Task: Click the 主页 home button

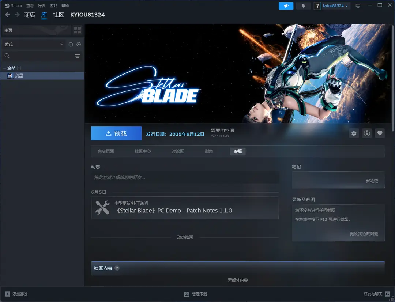Action: tap(37, 30)
